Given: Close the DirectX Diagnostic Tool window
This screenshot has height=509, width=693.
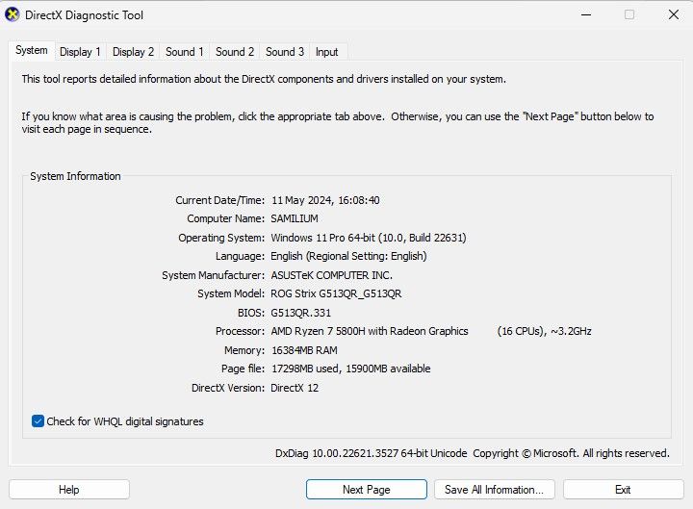Looking at the screenshot, I should click(671, 15).
